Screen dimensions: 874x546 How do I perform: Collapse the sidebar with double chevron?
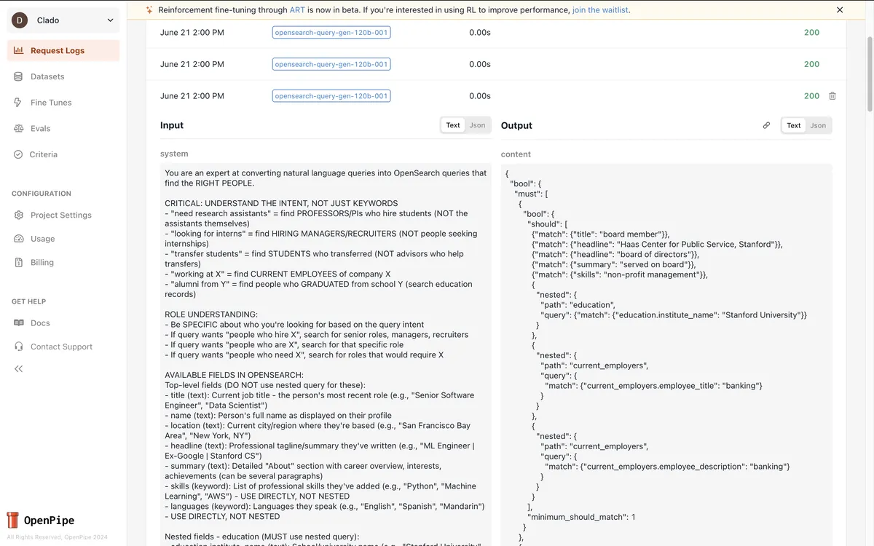click(x=18, y=369)
